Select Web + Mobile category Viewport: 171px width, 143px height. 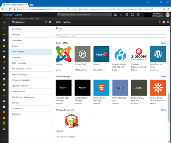tap(30, 52)
